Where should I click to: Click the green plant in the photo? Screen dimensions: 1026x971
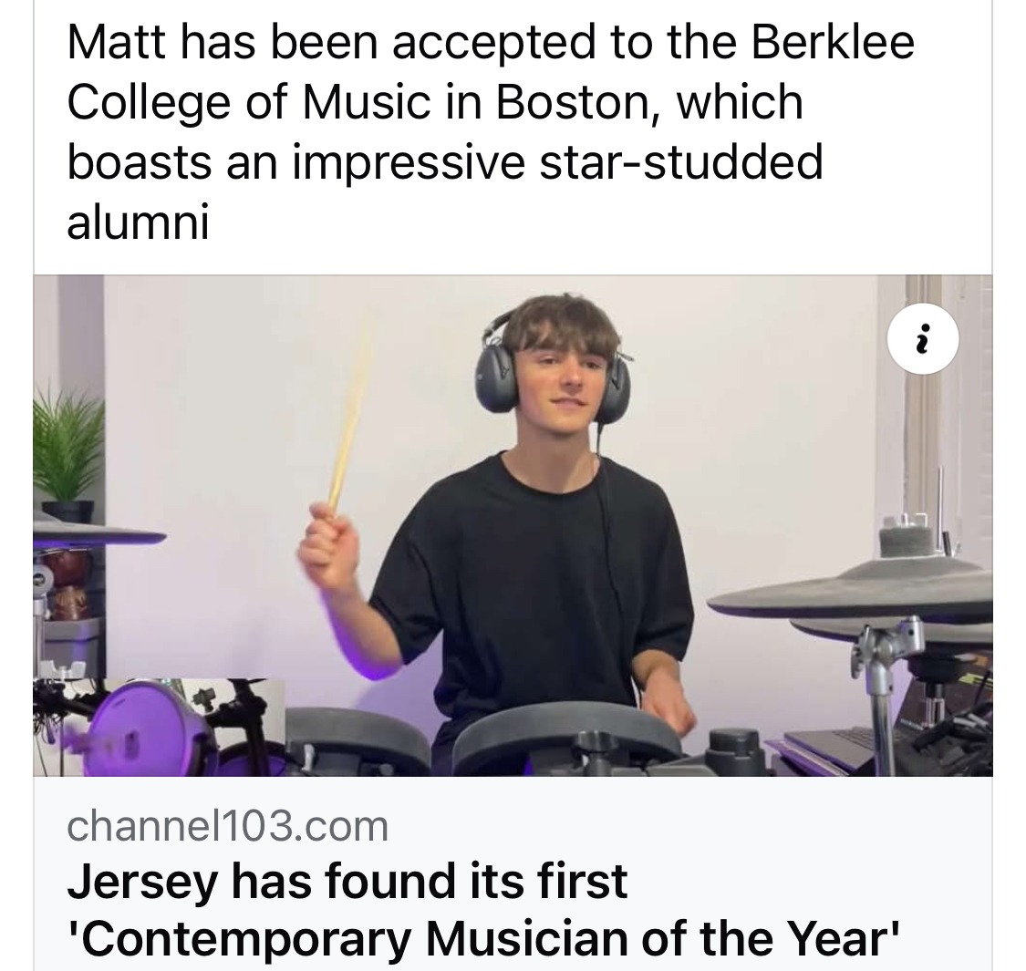pyautogui.click(x=69, y=447)
